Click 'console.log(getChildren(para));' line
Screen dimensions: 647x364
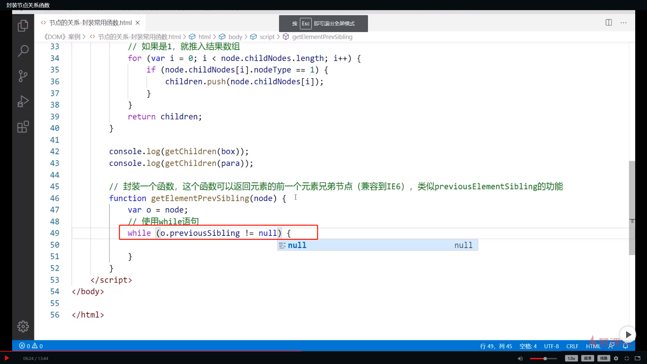click(181, 163)
